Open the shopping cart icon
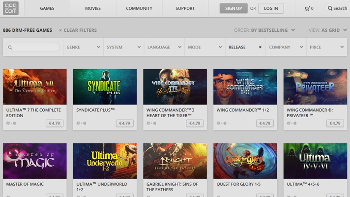The height and width of the screenshot is (197, 350). [x=307, y=8]
